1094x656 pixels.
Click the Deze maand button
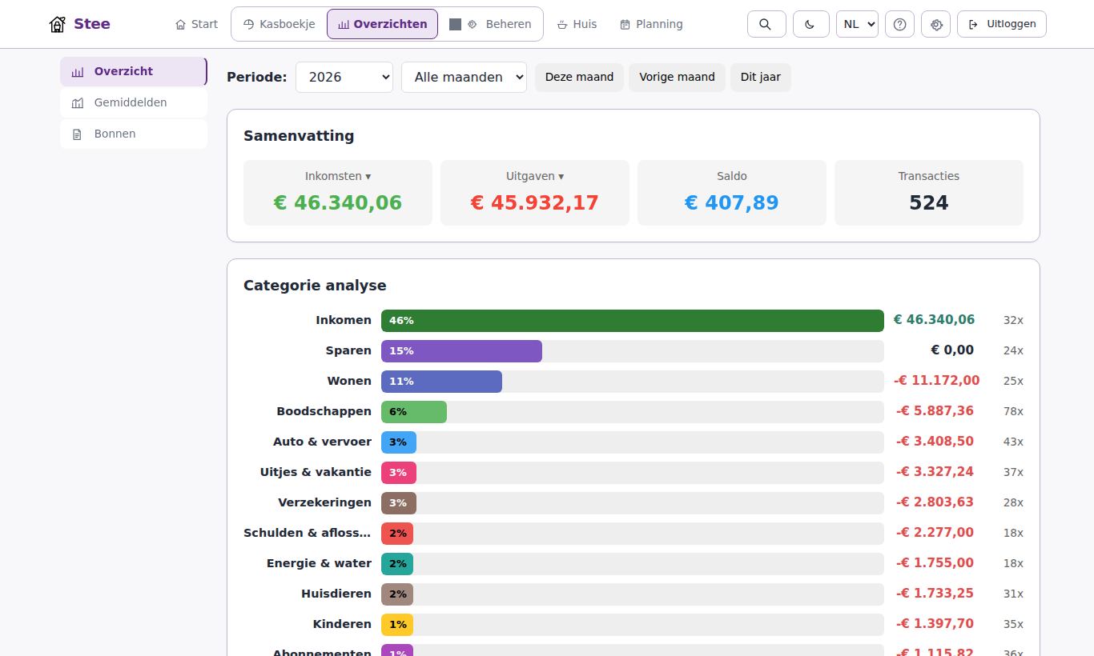(x=579, y=77)
